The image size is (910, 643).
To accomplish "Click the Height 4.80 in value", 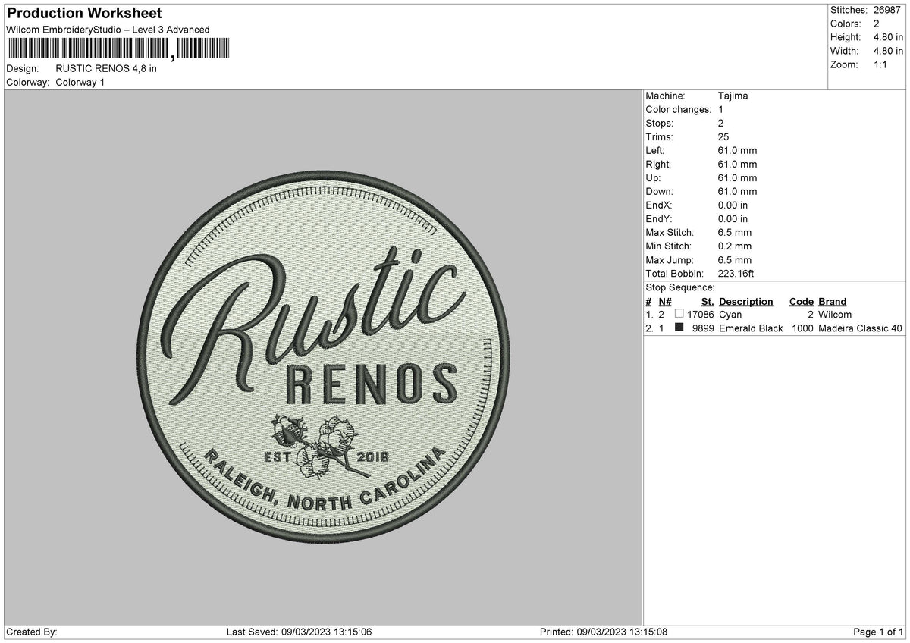I will 884,37.
